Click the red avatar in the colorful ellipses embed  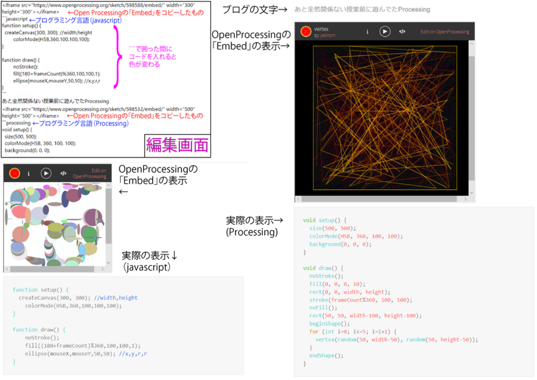click(14, 173)
